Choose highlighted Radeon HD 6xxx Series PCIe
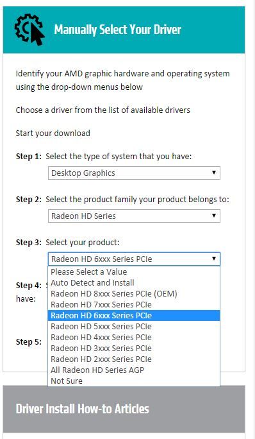The height and width of the screenshot is (439, 255). 134,316
